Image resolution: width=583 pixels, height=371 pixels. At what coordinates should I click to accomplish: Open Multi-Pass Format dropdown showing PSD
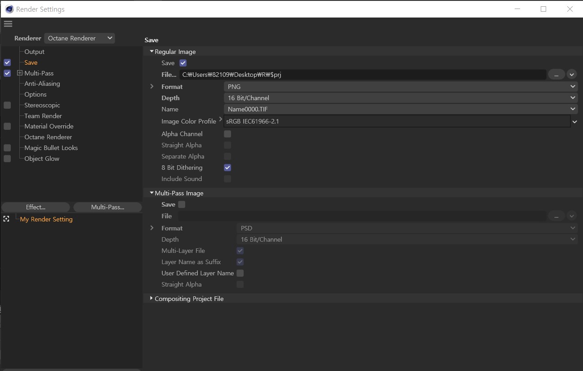pyautogui.click(x=407, y=228)
